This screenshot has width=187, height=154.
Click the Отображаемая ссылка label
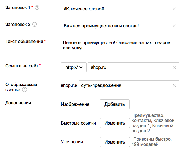(x=21, y=87)
